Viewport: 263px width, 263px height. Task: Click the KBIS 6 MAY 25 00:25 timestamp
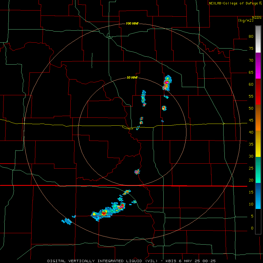click(x=191, y=261)
